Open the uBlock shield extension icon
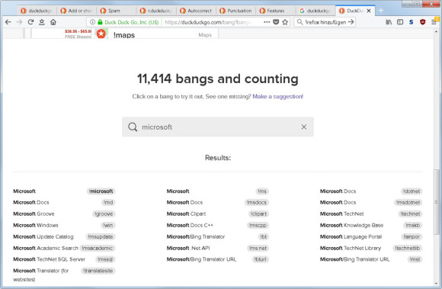 (x=422, y=22)
